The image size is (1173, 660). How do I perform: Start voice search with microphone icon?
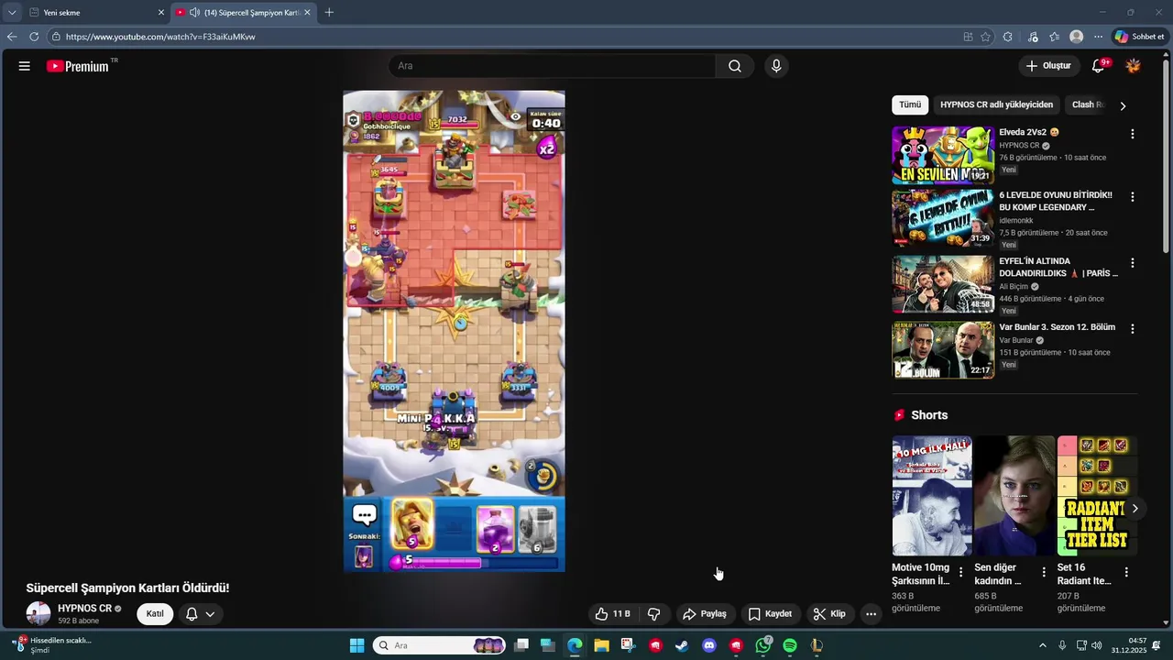point(776,66)
